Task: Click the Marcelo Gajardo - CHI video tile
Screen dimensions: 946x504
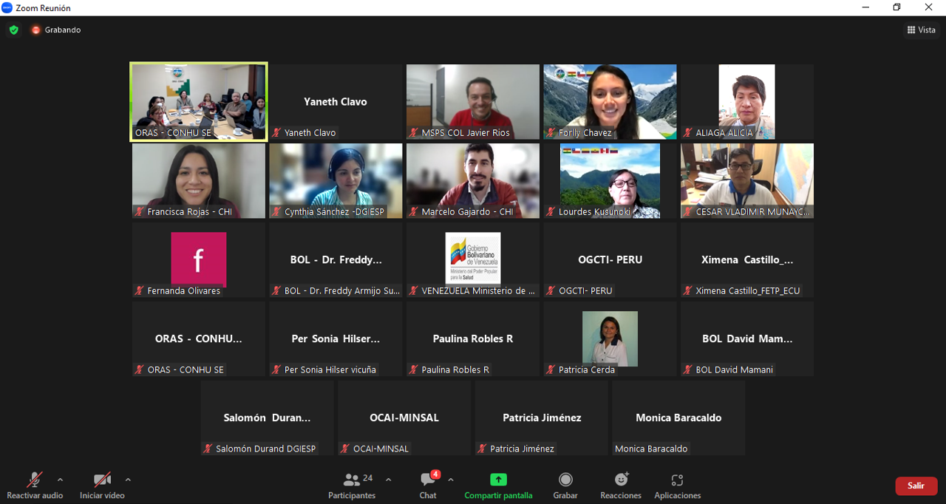Action: (x=472, y=180)
